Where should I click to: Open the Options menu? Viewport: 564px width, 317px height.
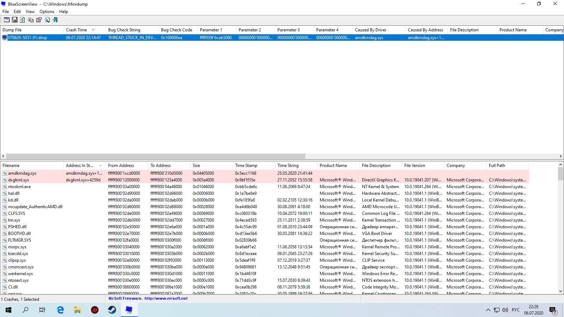pos(47,12)
